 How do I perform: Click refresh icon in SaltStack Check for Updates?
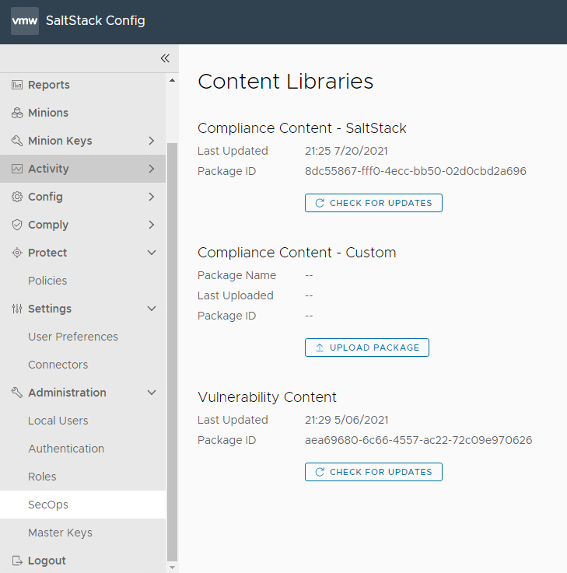pos(320,203)
